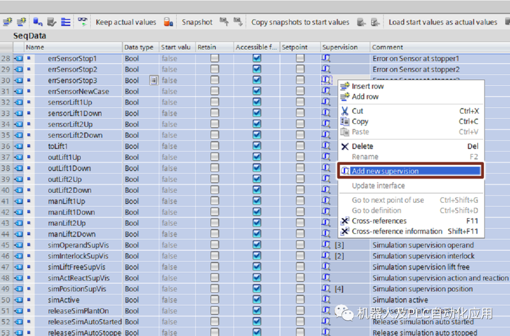Screen dimensions: 510x336
Task: Click supervision icon in simActive row
Action: tap(326, 300)
